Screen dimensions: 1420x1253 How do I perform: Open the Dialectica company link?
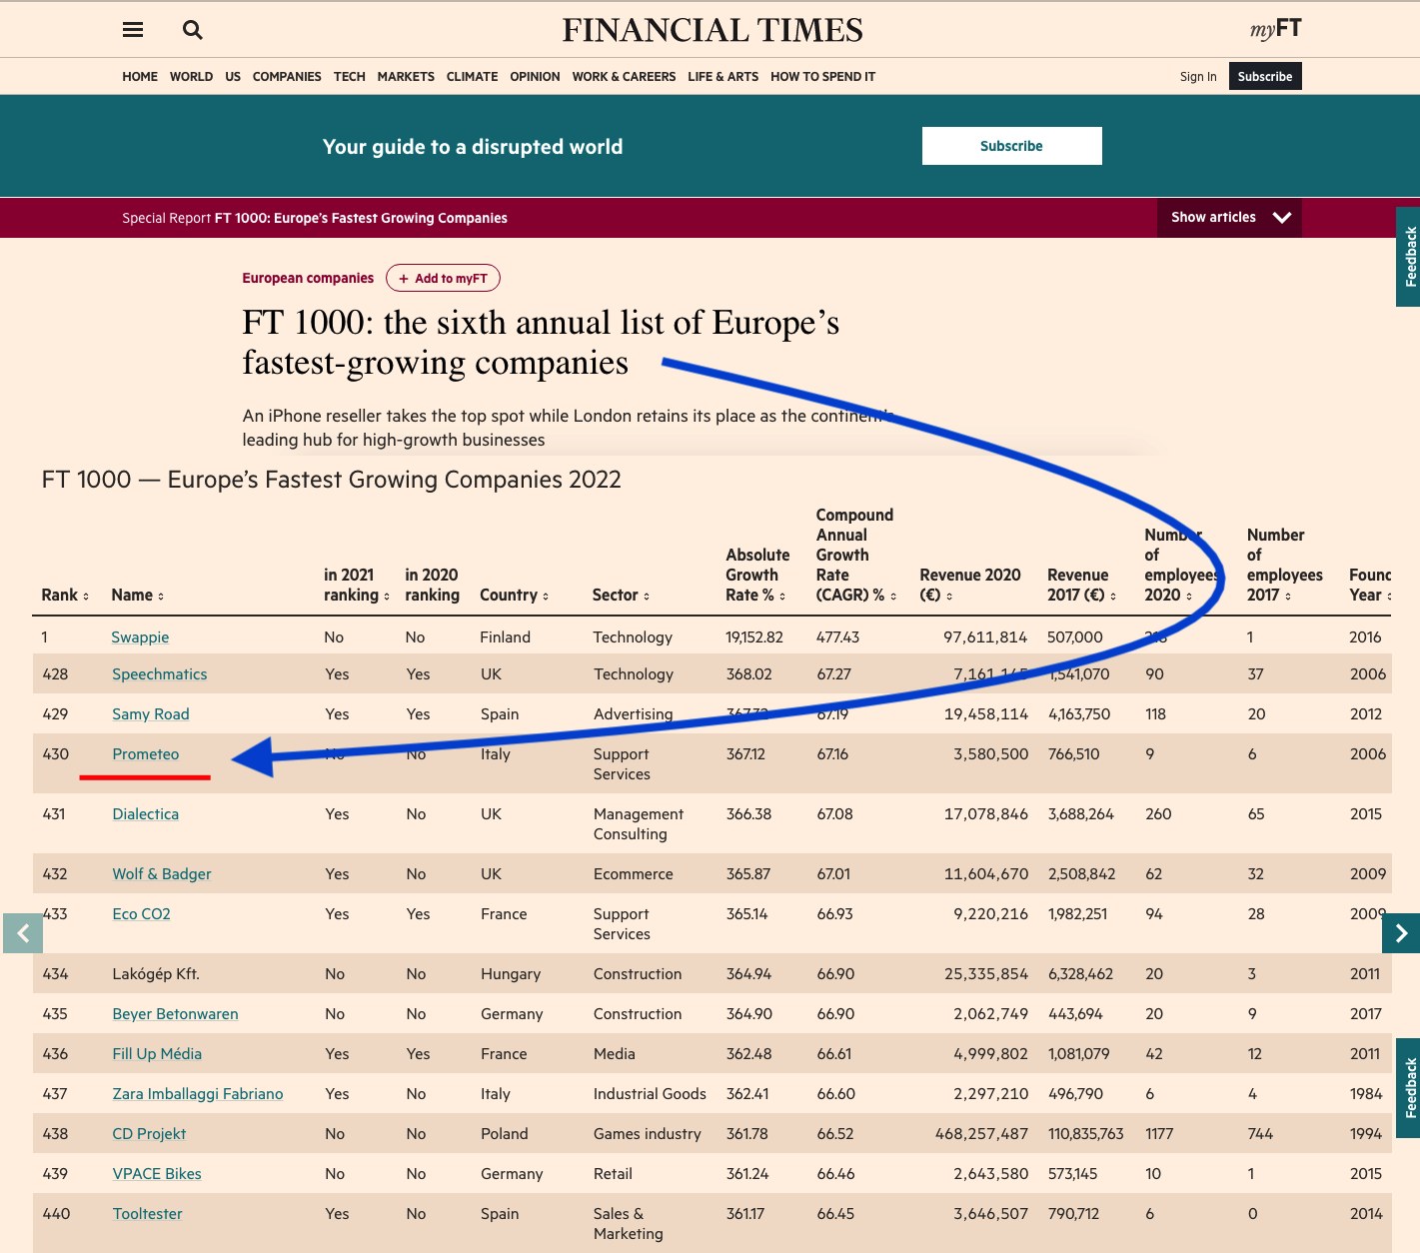[x=146, y=814]
